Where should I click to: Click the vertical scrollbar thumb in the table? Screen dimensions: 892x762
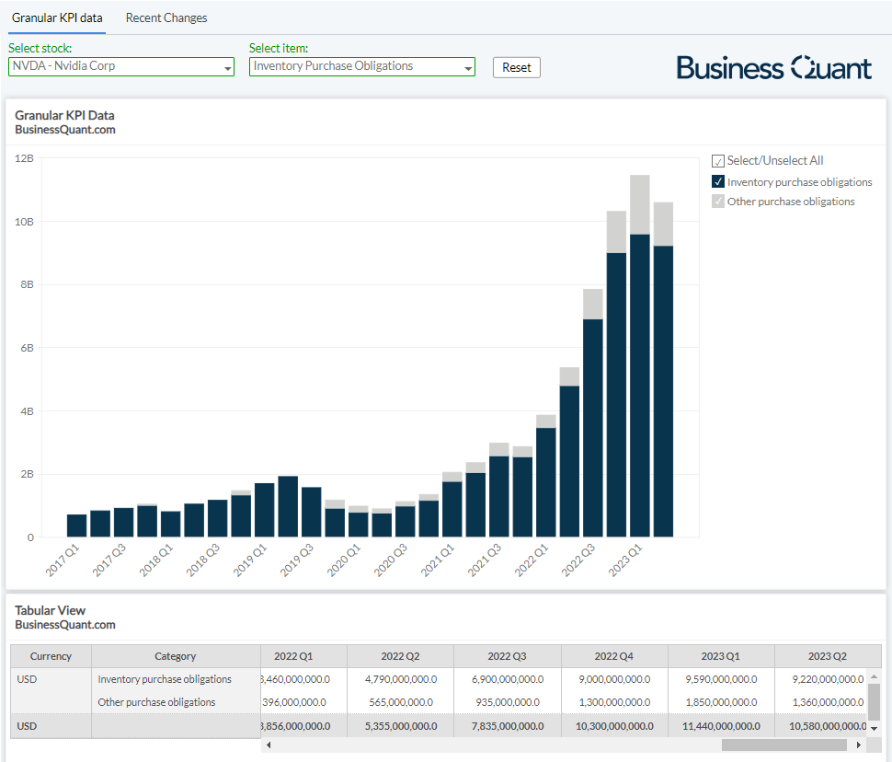pyautogui.click(x=874, y=701)
